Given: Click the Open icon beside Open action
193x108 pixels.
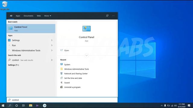Looking at the screenshot, I should tap(62, 50).
